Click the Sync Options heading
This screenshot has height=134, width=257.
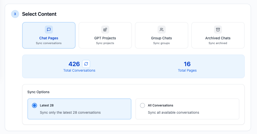tap(38, 92)
